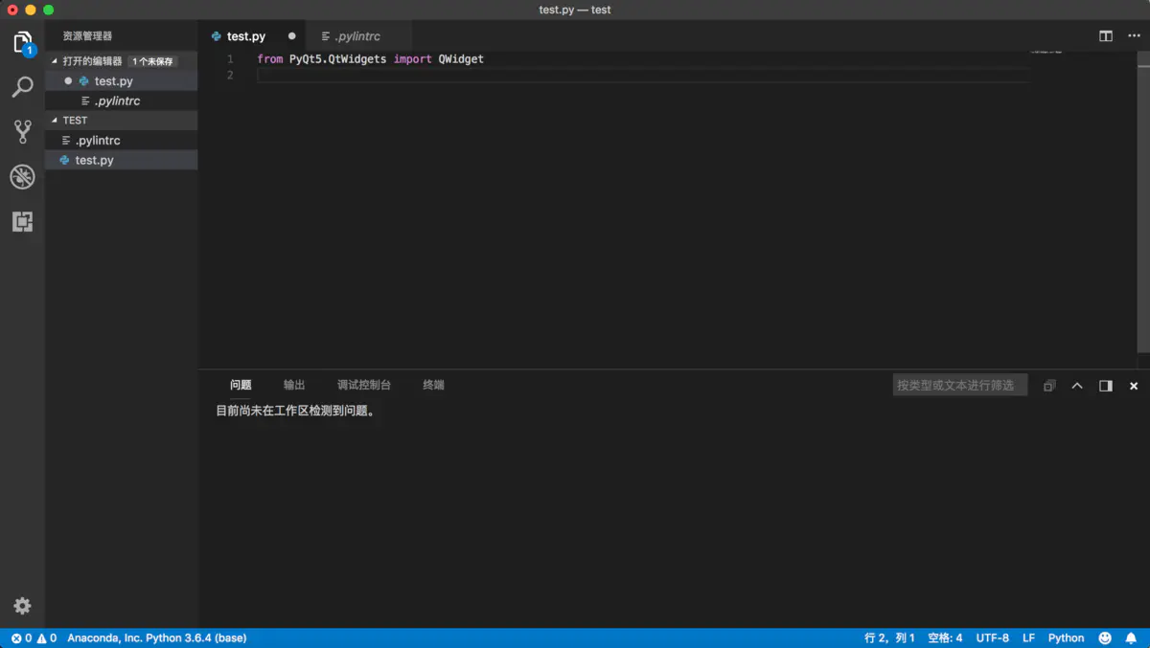Open the feedback smiley in the status bar
The image size is (1150, 648).
(x=1105, y=637)
